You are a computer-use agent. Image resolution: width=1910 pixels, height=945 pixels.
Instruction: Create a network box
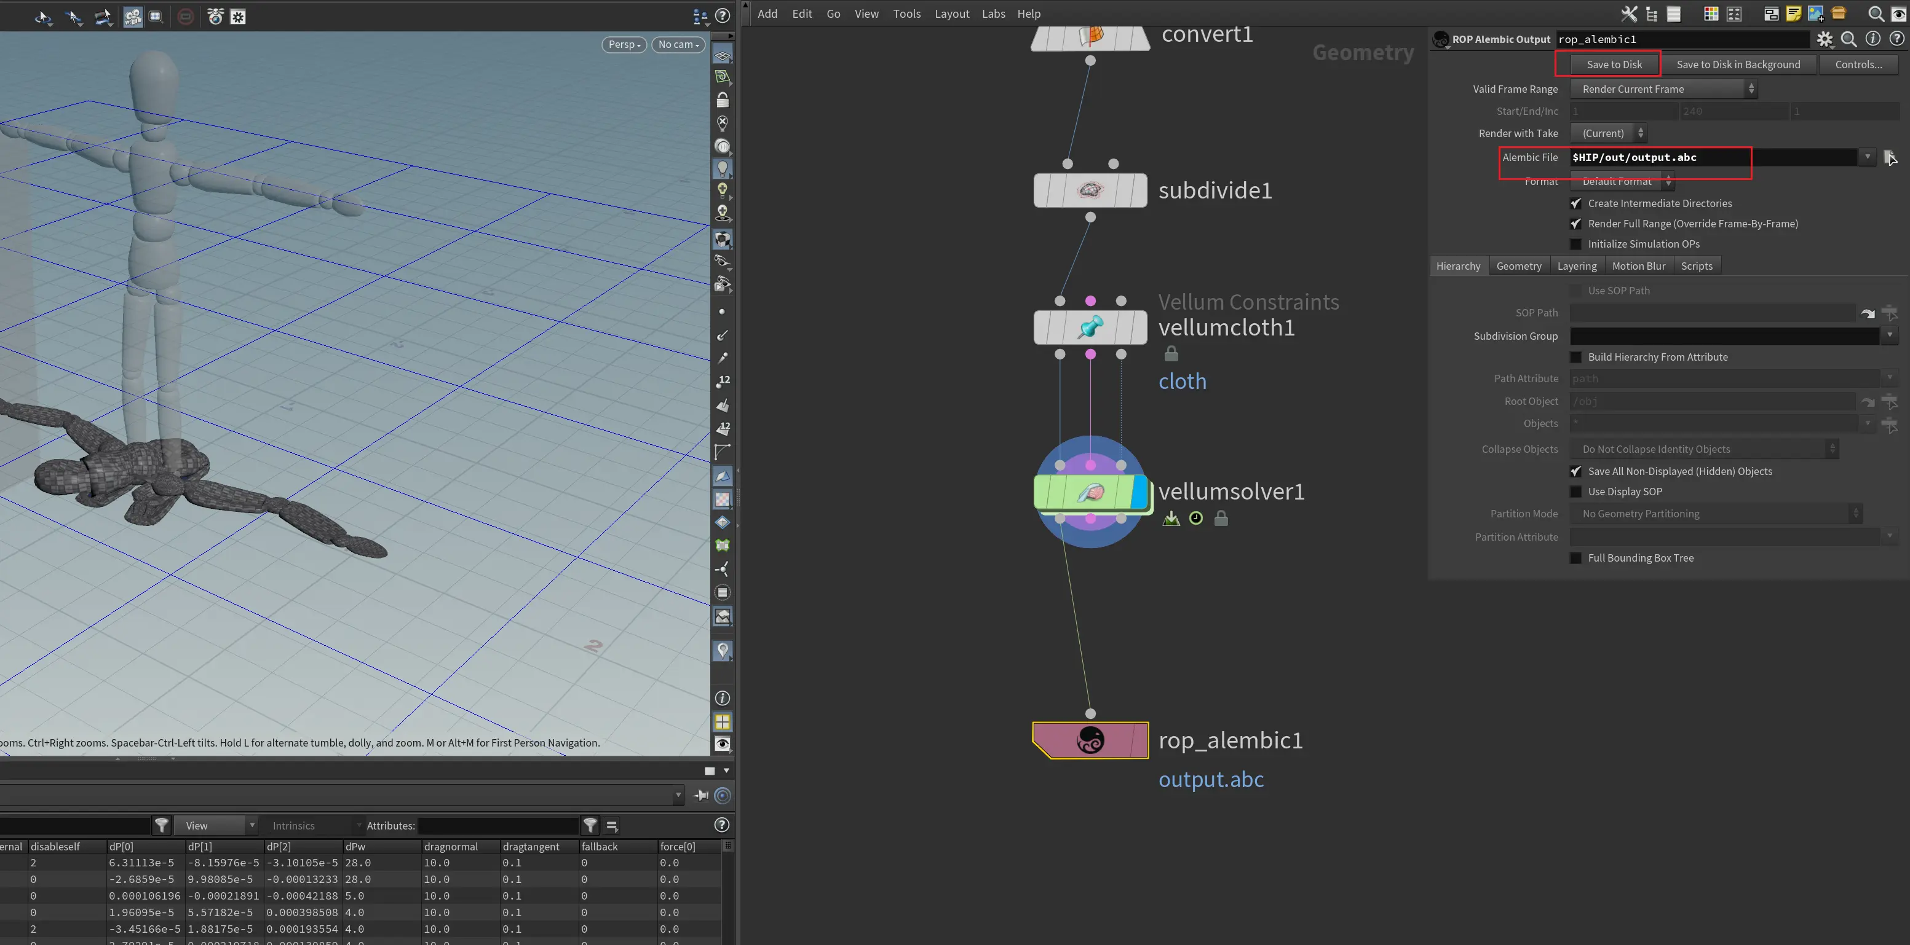point(1772,14)
